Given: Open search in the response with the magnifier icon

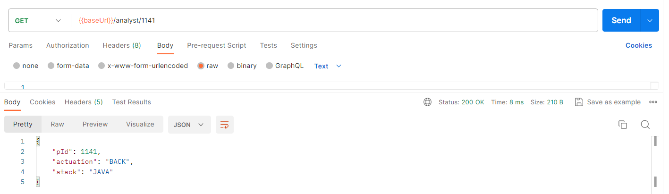Looking at the screenshot, I should click(x=645, y=125).
